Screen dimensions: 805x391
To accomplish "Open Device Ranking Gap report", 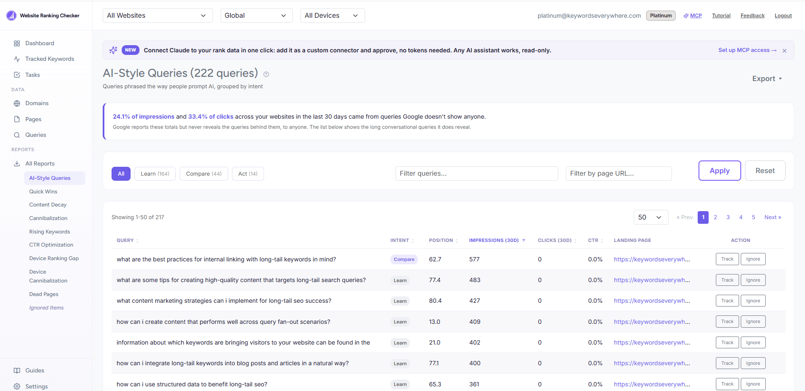I will 54,258.
